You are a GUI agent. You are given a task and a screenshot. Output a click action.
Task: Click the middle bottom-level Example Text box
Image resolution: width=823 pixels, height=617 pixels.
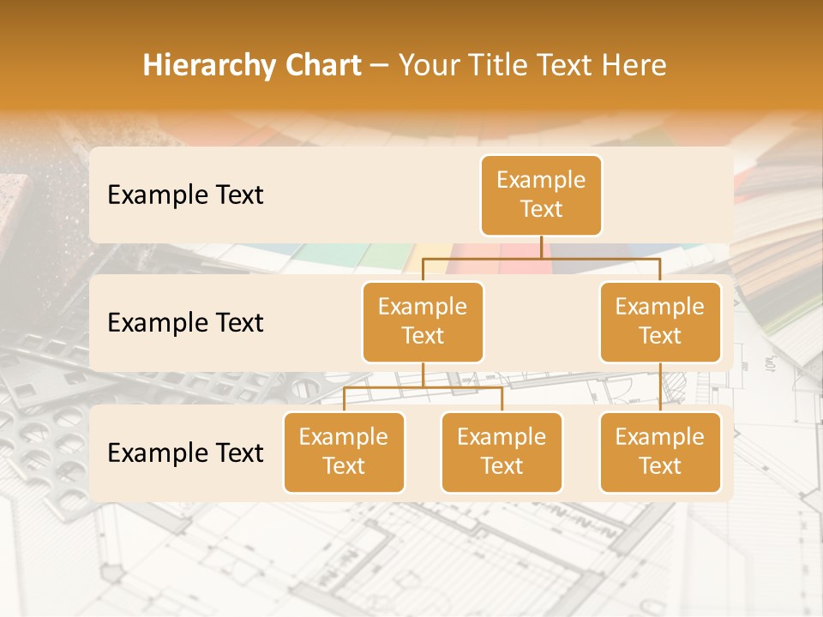(x=502, y=452)
